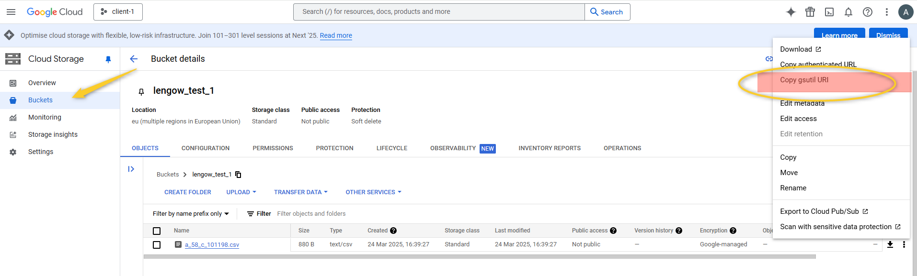Open Cloud Shell terminal icon
Screen dimensions: 917x276
point(829,12)
